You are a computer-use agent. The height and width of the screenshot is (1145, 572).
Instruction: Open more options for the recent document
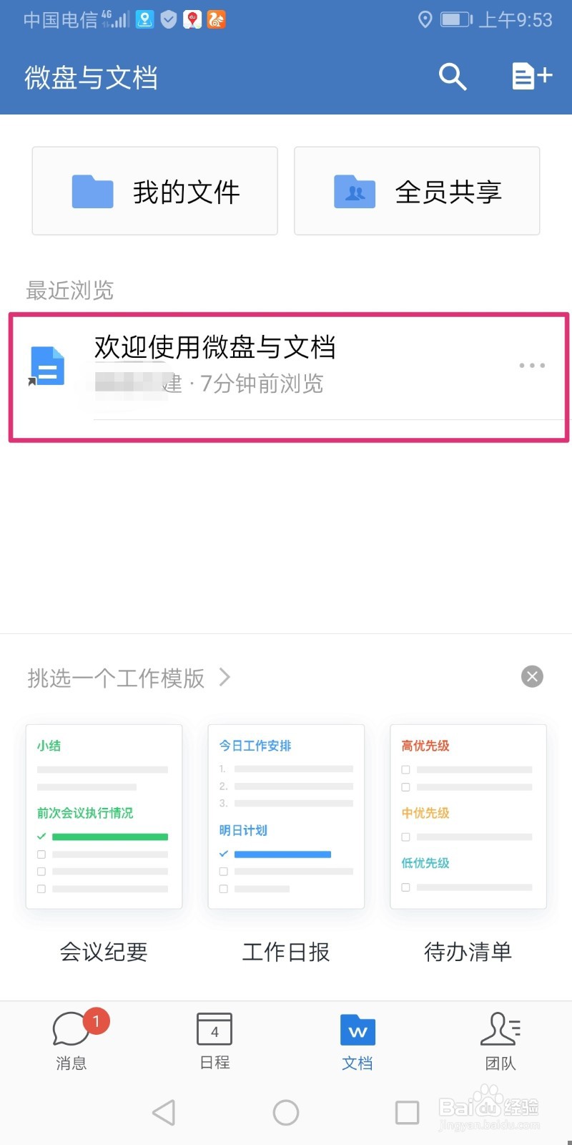click(x=532, y=366)
